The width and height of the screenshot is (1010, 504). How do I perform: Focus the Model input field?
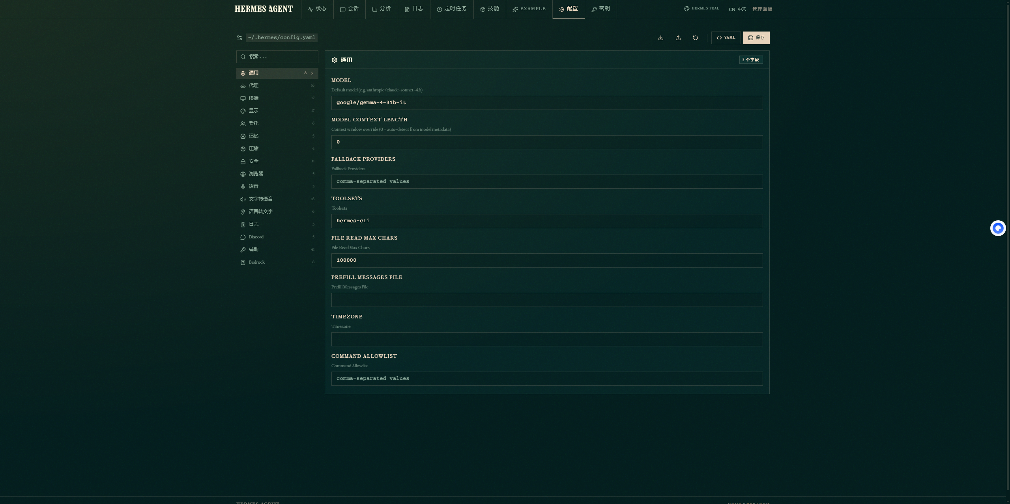tap(547, 103)
